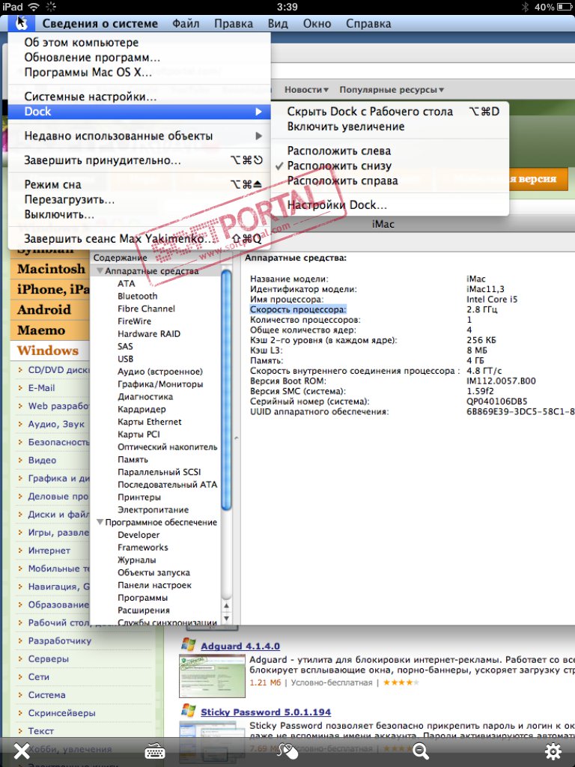
Task: Click the Windows logo next to Adguard
Action: (188, 645)
